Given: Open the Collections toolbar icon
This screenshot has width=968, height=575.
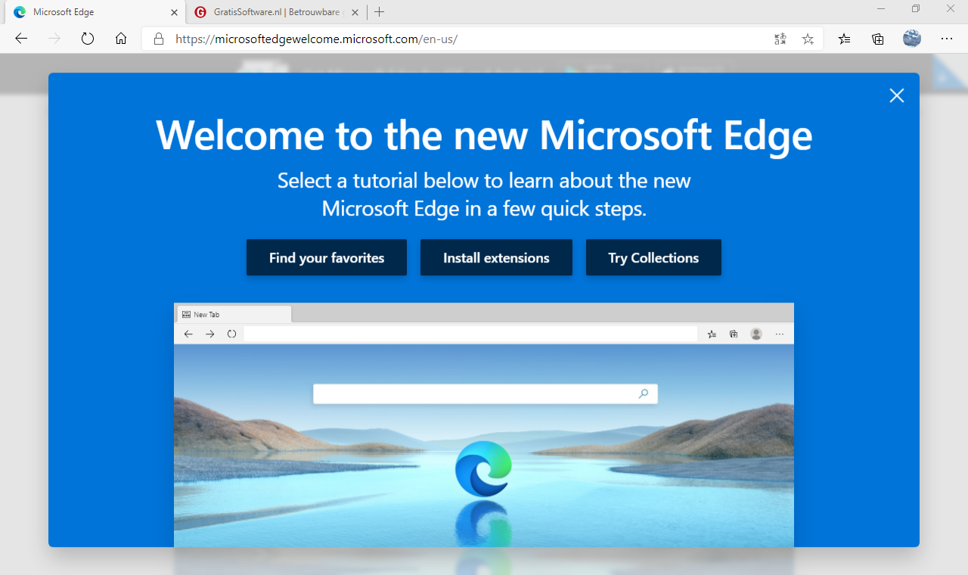Looking at the screenshot, I should tap(878, 39).
